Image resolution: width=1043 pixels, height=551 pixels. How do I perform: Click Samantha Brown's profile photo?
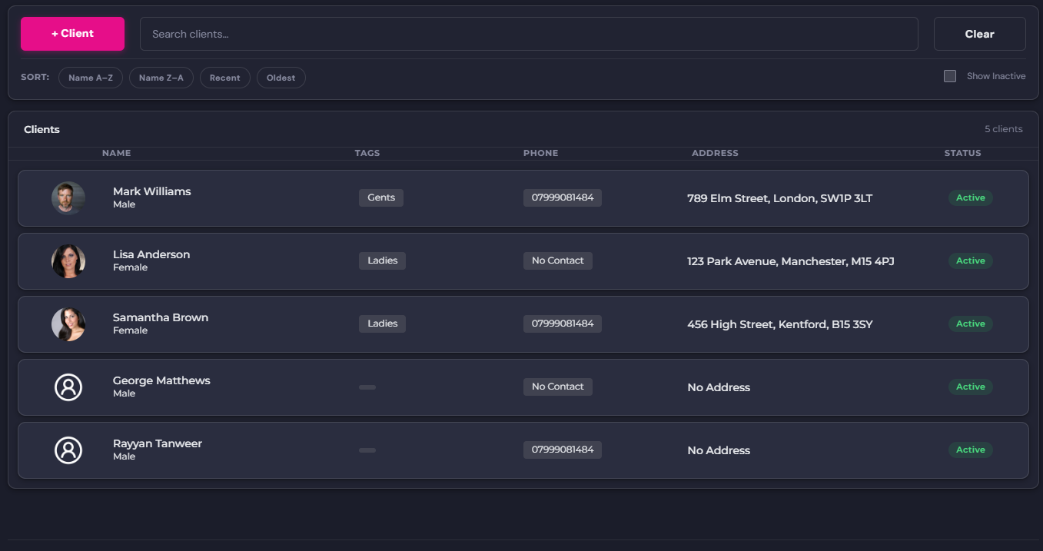68,324
